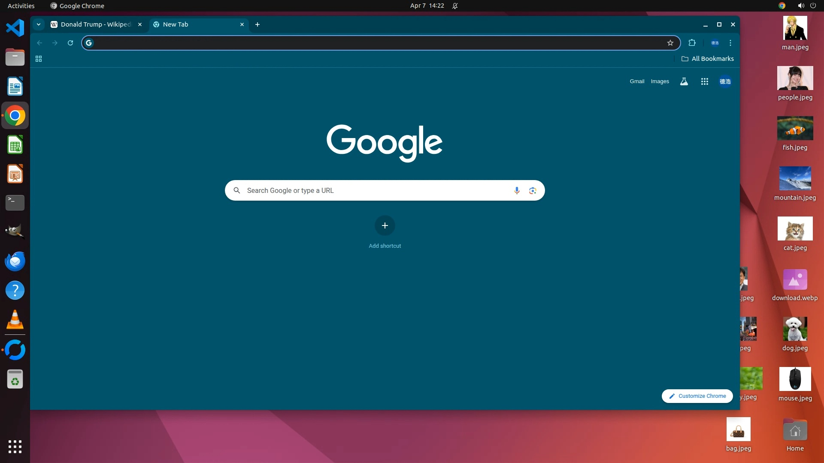This screenshot has height=463, width=824.
Task: Switch to Donald Trump Wikipedia tab
Action: coord(95,24)
